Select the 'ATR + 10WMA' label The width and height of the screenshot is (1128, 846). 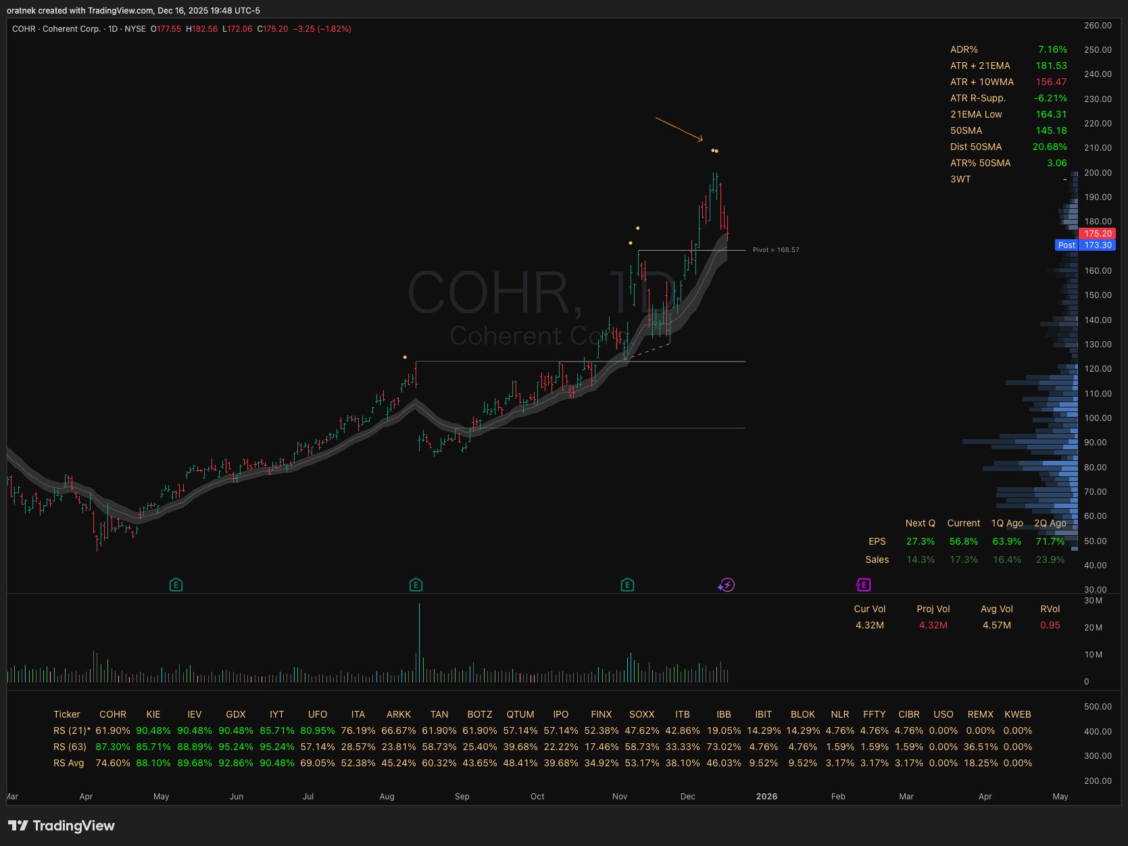pyautogui.click(x=982, y=82)
